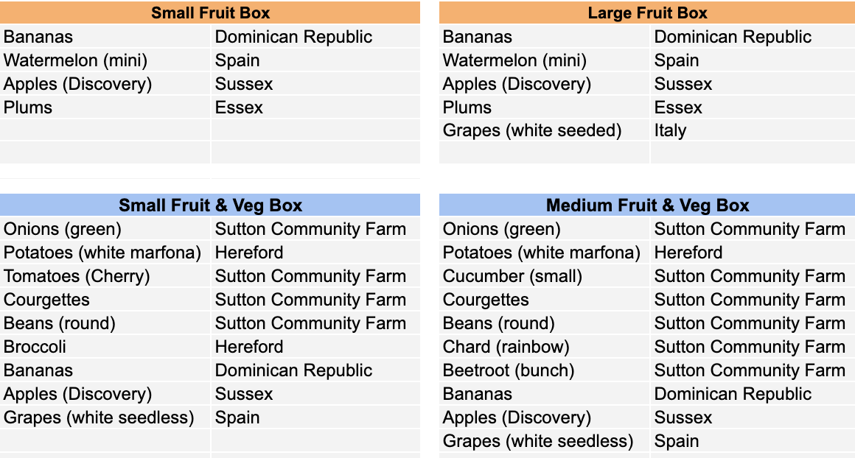Select the Broccoli cell
The image size is (855, 458).
pyautogui.click(x=105, y=347)
